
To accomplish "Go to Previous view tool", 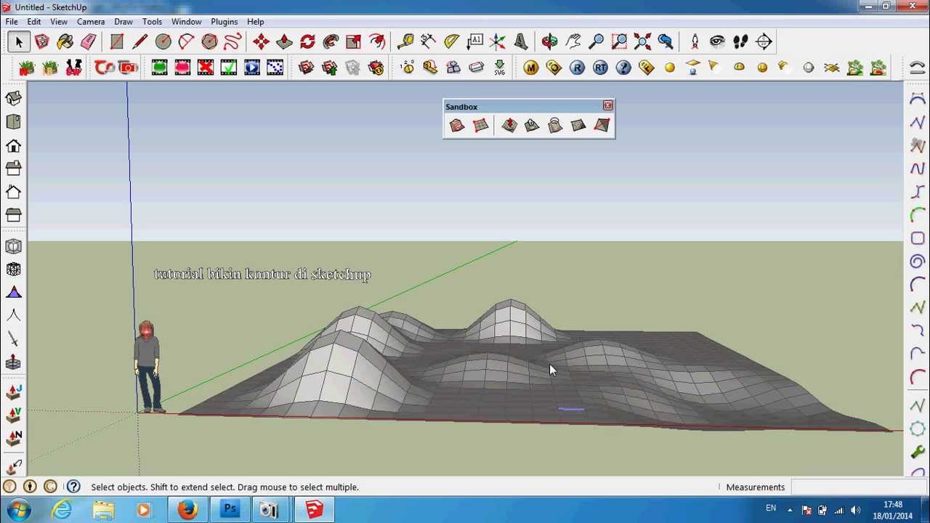I will point(666,42).
